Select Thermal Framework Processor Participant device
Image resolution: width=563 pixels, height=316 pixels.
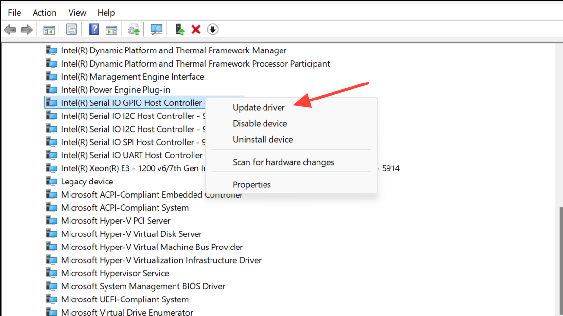pos(195,64)
